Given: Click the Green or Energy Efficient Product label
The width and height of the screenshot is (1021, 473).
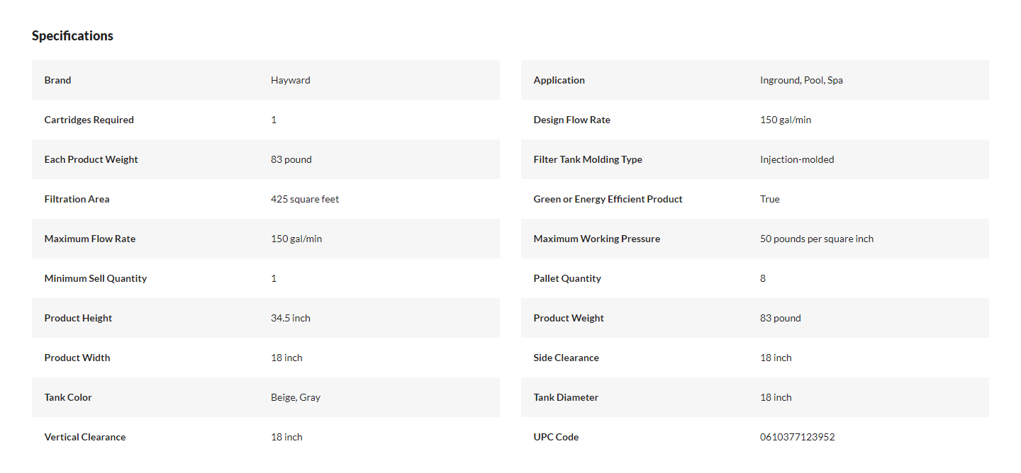Looking at the screenshot, I should 608,199.
